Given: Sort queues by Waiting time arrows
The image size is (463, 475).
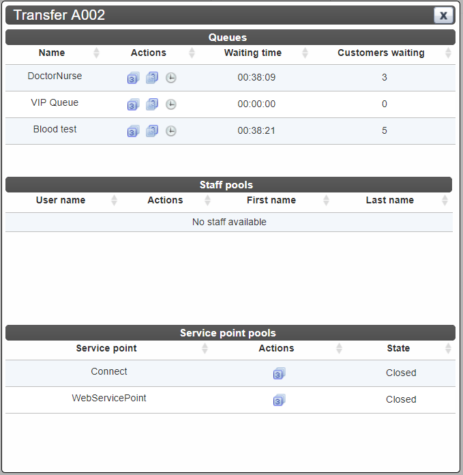Looking at the screenshot, I should [305, 53].
